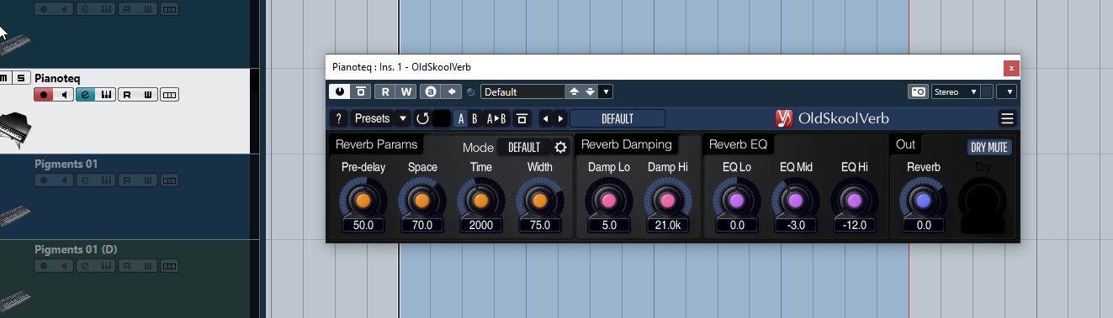This screenshot has height=318, width=1113.
Task: Click the EQ Lo knob
Action: tap(737, 201)
